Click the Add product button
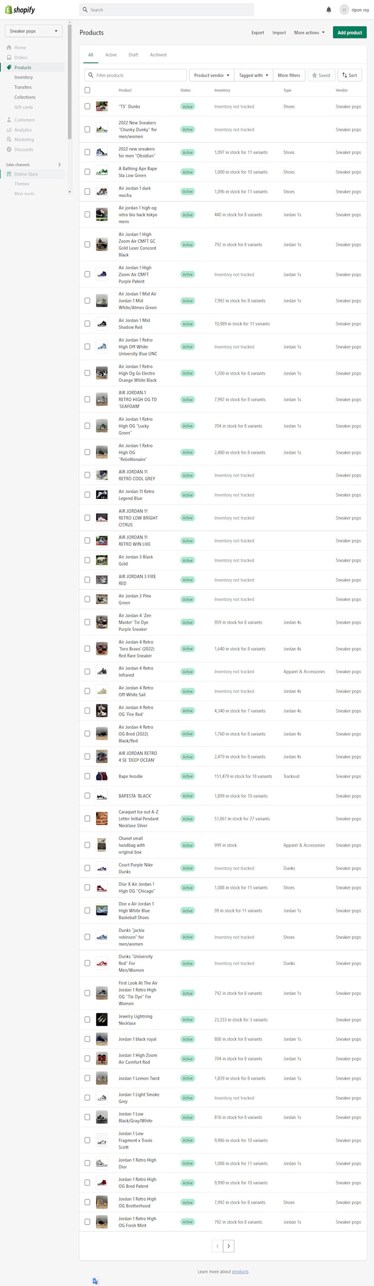 349,32
